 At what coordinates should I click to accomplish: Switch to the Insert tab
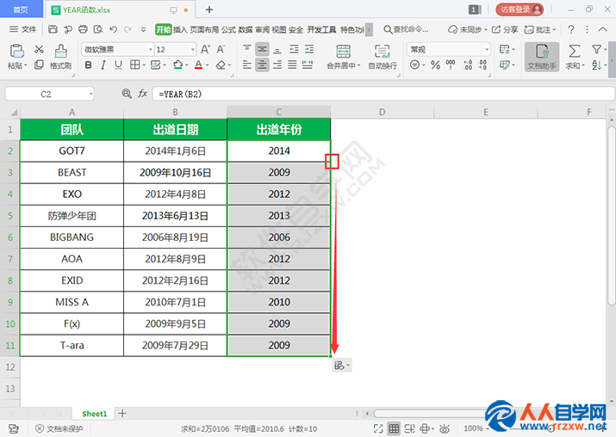pos(180,30)
